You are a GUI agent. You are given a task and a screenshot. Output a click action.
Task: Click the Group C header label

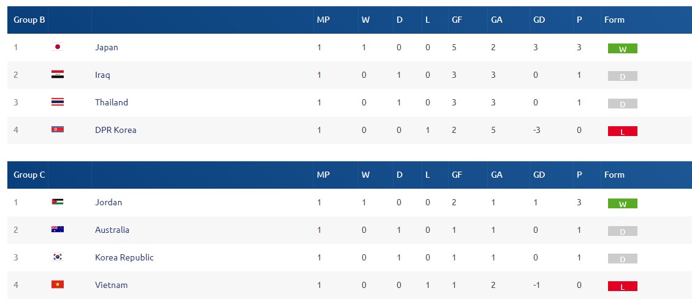pyautogui.click(x=29, y=175)
